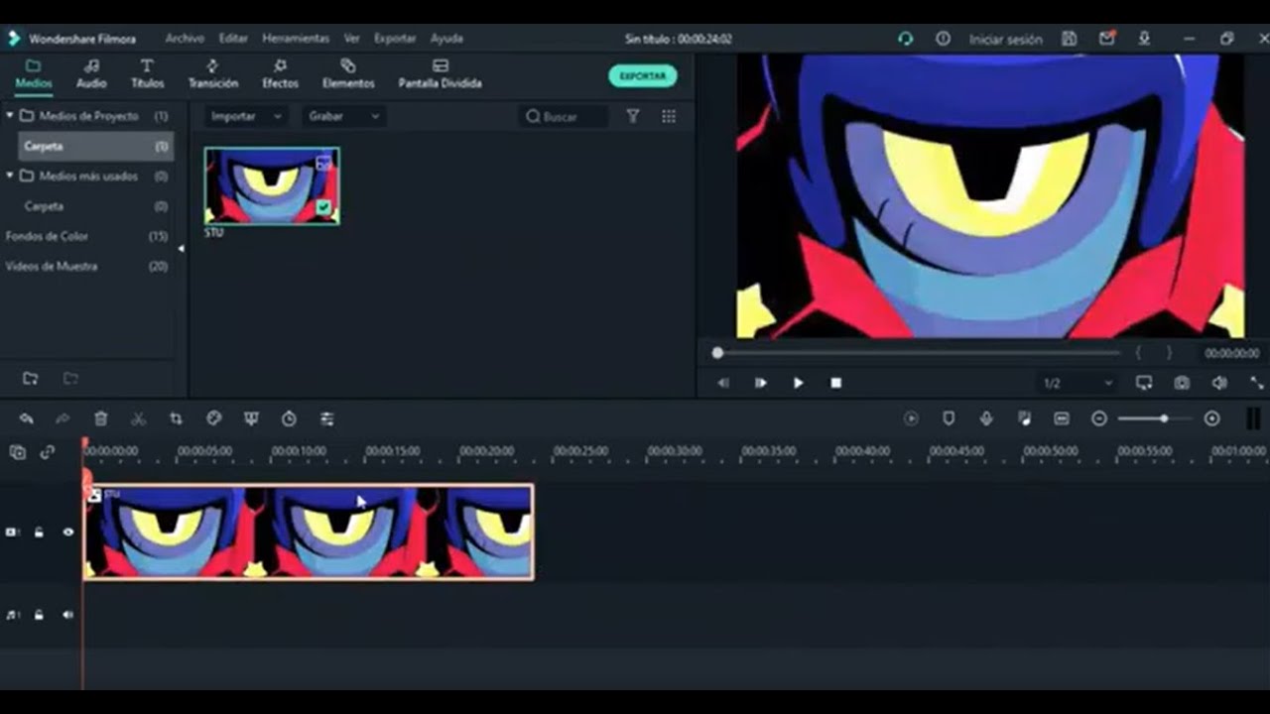Switch to the Pantalla Dividida tab
The height and width of the screenshot is (714, 1270).
(441, 74)
